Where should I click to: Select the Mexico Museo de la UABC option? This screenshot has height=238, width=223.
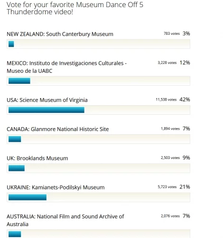point(66,67)
